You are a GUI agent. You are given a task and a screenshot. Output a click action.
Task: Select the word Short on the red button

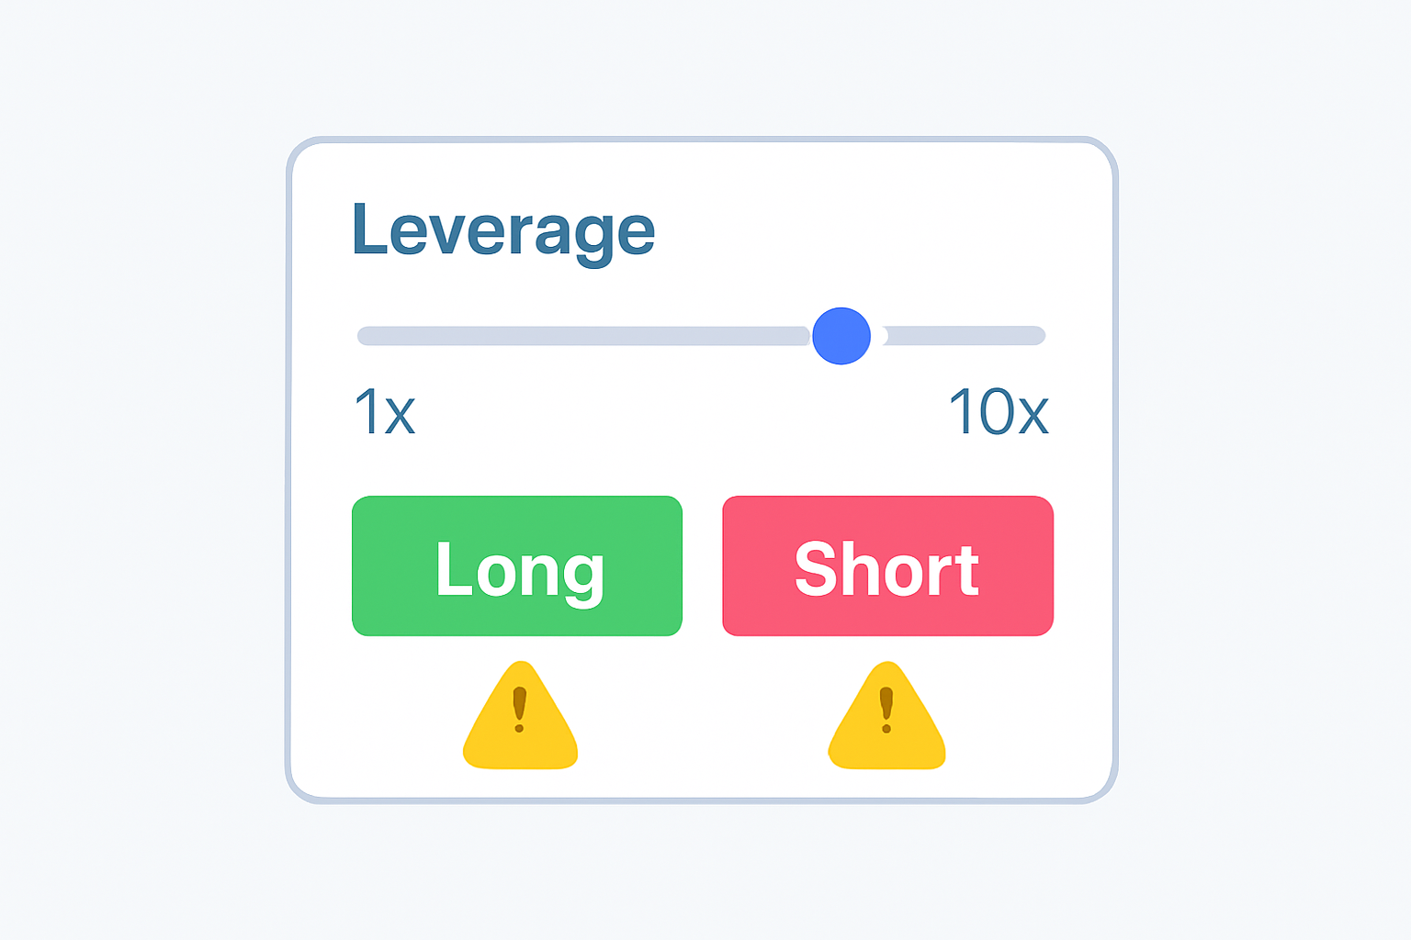click(x=886, y=570)
